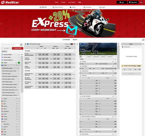This screenshot has width=145, height=136.
Task: Collapse the Double Chance market
Action: [116, 71]
